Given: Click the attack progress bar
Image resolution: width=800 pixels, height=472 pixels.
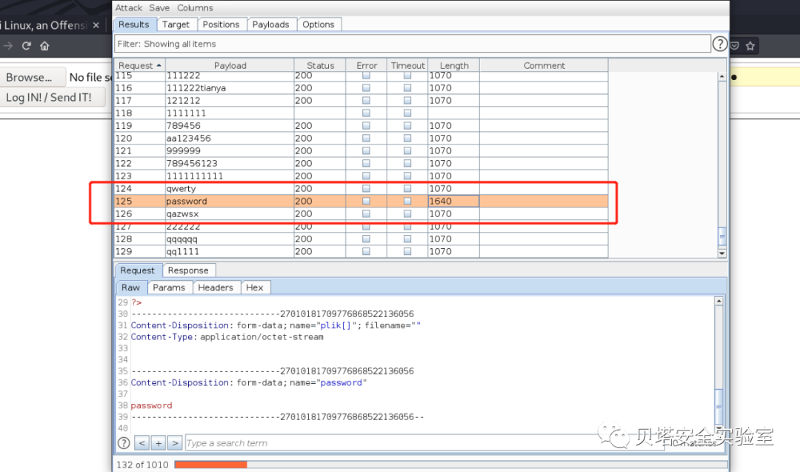Looking at the screenshot, I should tap(450, 465).
